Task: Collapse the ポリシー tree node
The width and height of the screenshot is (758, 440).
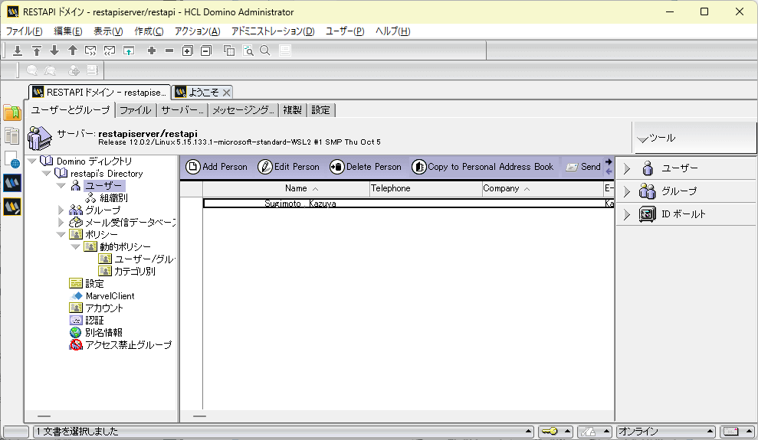Action: [61, 235]
